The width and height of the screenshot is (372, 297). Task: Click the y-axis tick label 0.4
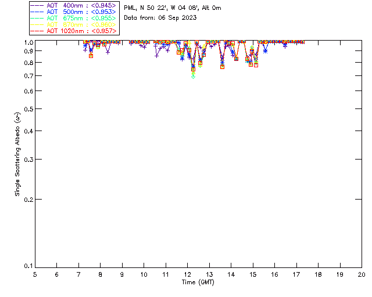(x=28, y=131)
